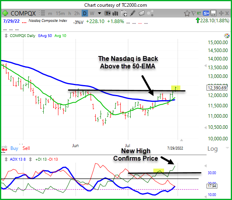Click the green plus add symbol icon
The image size is (232, 200).
(5, 14)
